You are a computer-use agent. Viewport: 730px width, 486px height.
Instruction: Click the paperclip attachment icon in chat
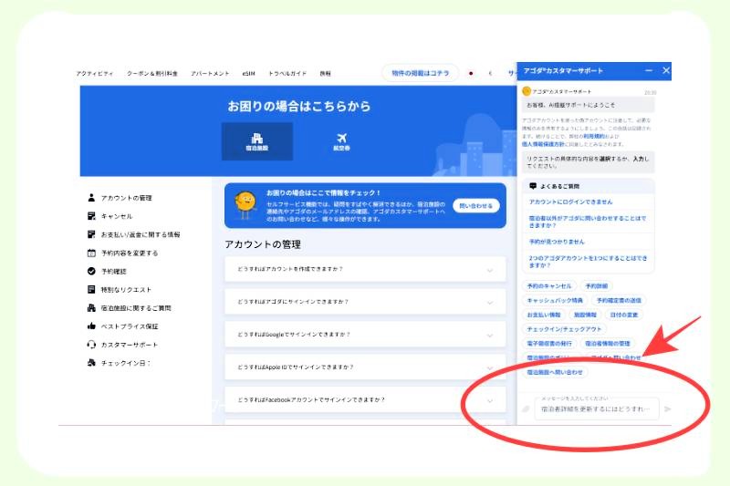tap(527, 408)
